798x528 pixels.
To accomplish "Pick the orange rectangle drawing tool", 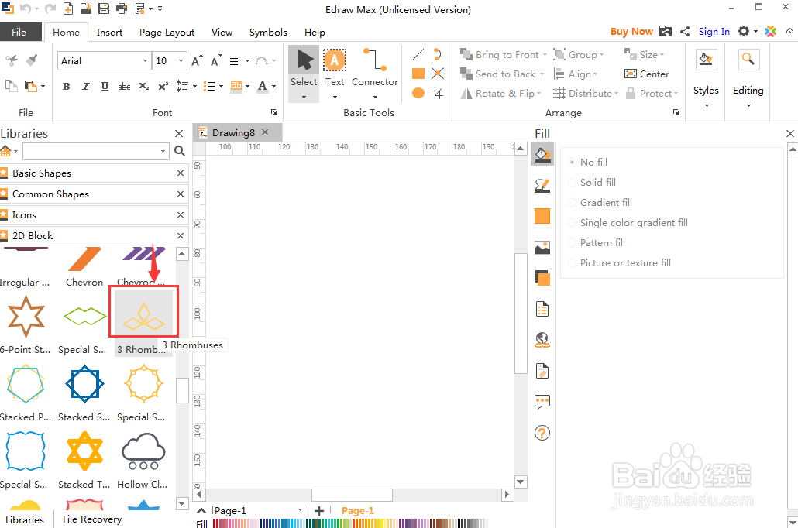I will 418,74.
